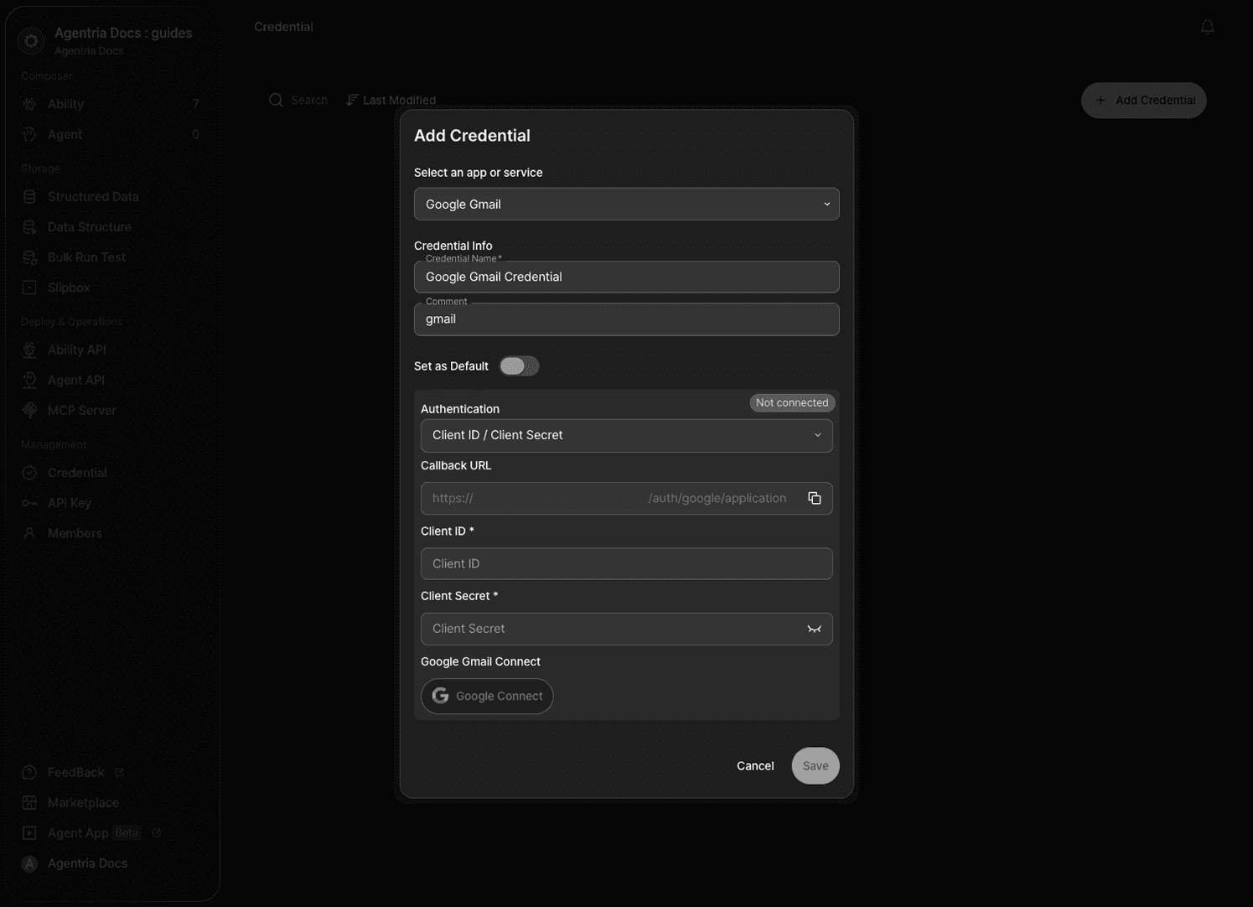Click the Agentria workspace logo icon
Screen dimensions: 1253x907
click(31, 40)
